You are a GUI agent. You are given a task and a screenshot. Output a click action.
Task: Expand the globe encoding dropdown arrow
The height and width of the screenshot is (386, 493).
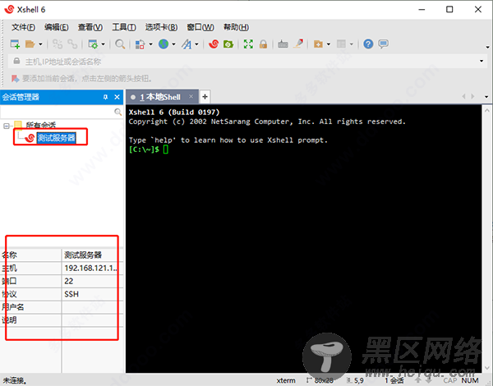click(x=173, y=44)
